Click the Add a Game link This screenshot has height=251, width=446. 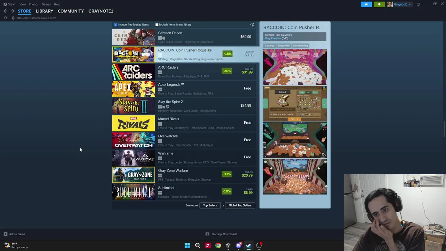17,234
